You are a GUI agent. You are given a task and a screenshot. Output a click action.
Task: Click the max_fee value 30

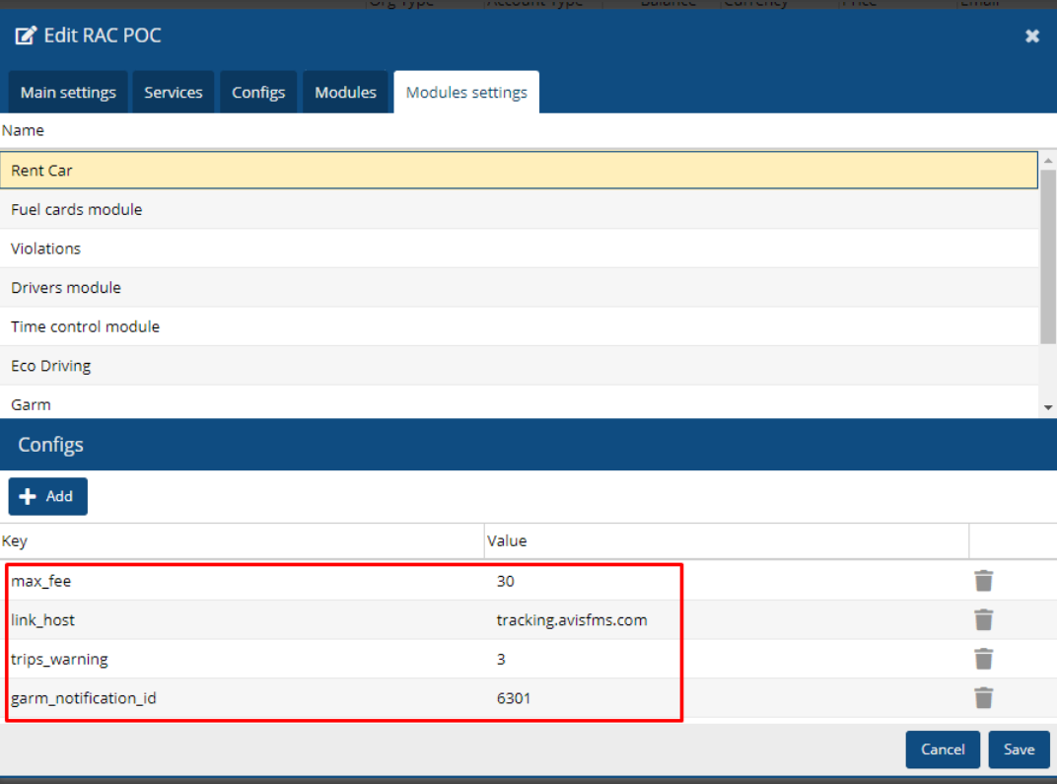point(506,582)
